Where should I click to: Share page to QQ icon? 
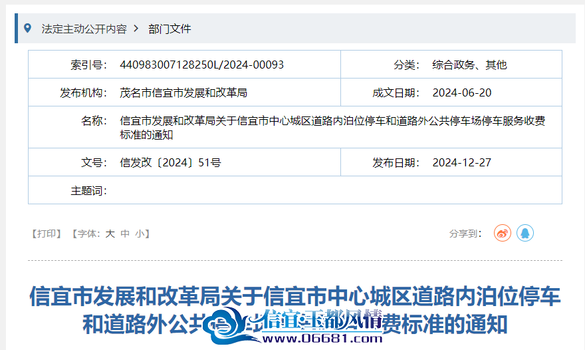tap(525, 233)
